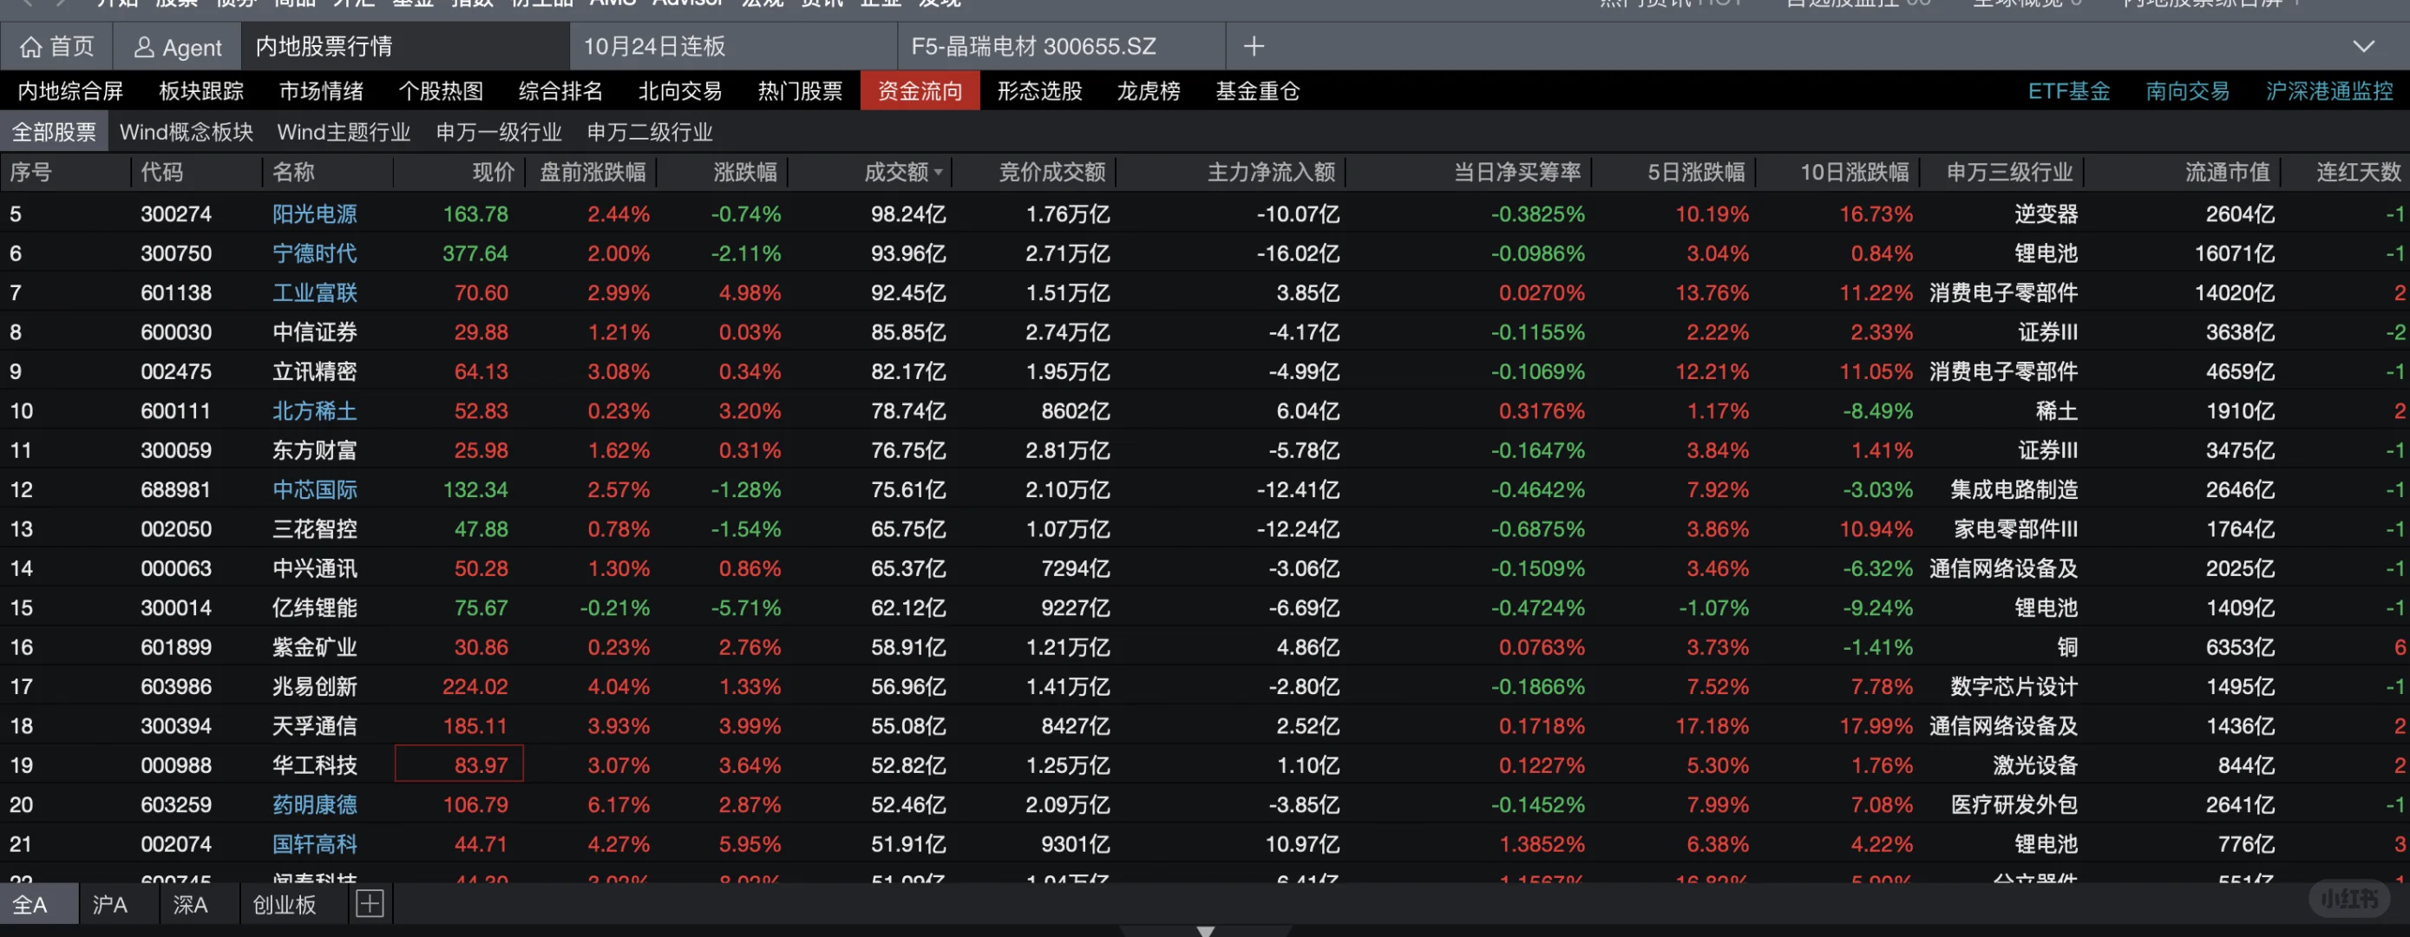Switch to 申万一级行业 filter

pos(499,132)
